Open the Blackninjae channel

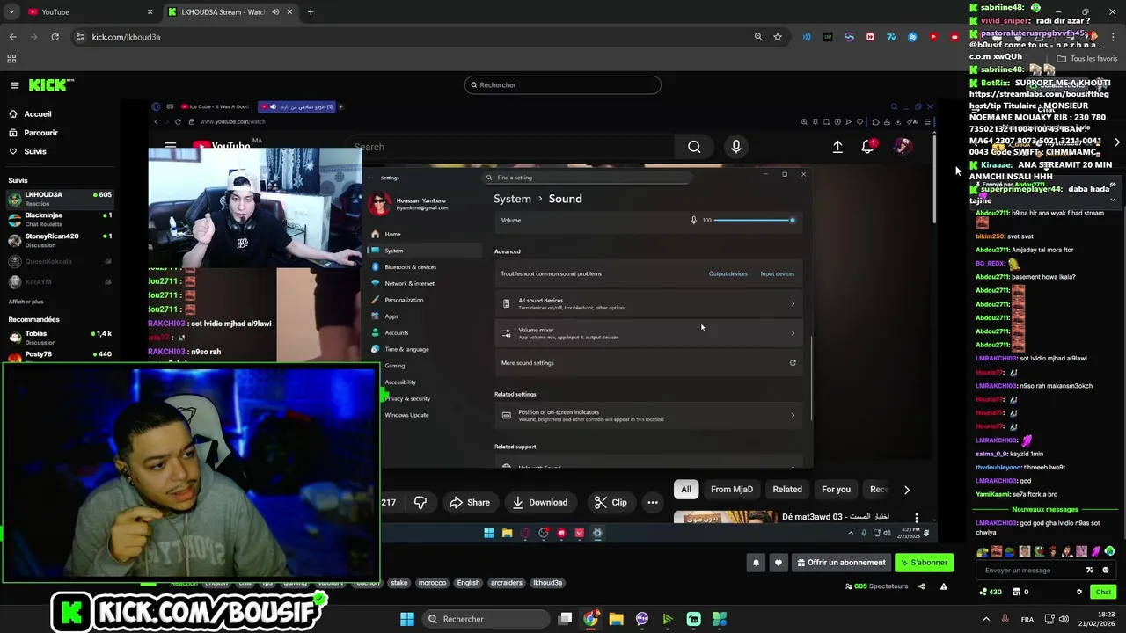click(60, 219)
